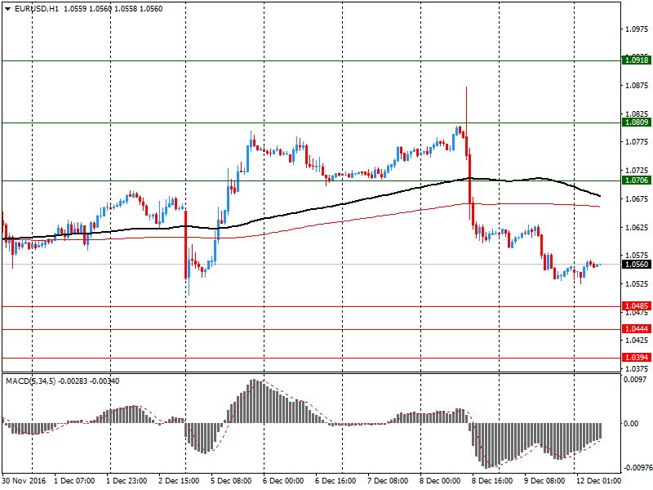
Task: Click the 1 Dec 07:00 time axis label
Action: click(74, 481)
